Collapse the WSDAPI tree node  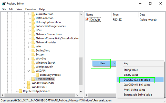click(29, 71)
